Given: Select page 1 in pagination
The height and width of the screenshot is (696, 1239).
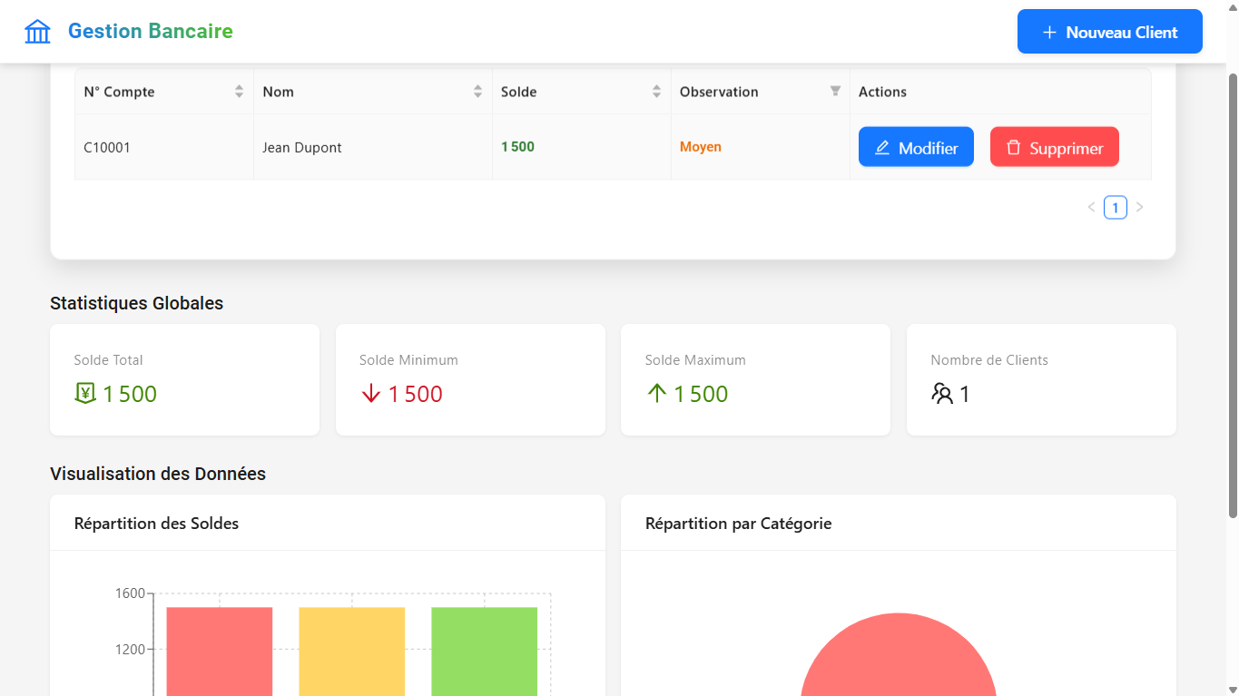Looking at the screenshot, I should tap(1116, 207).
